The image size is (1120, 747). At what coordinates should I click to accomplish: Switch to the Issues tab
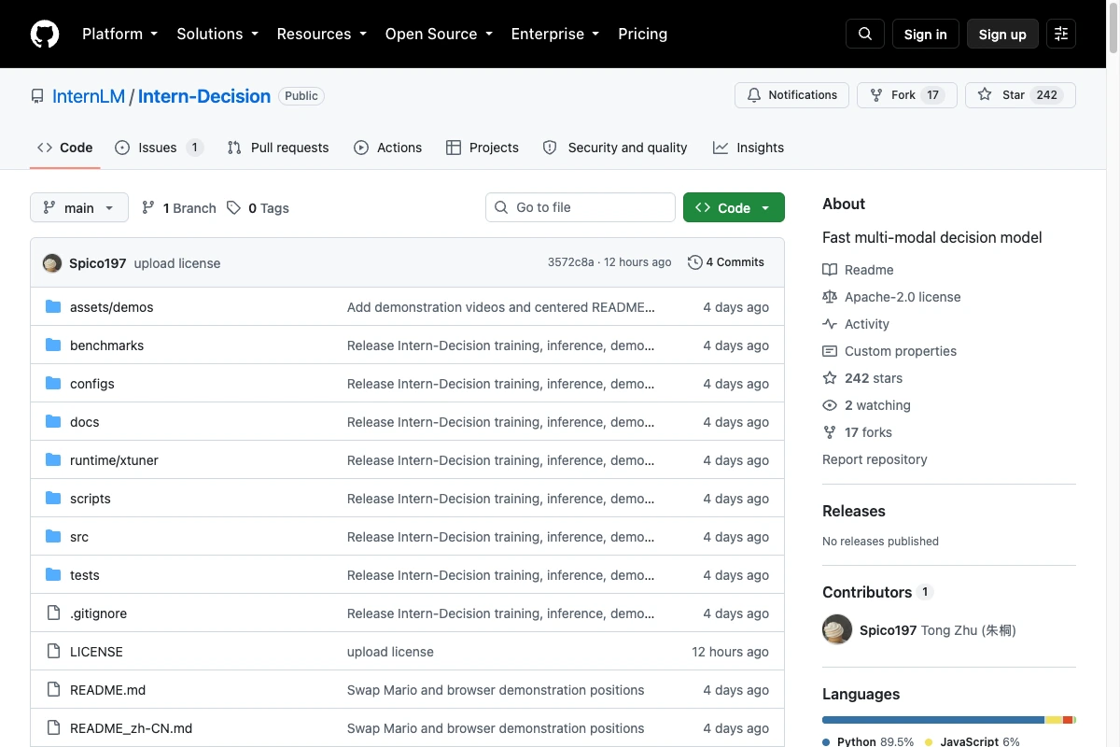click(x=159, y=148)
